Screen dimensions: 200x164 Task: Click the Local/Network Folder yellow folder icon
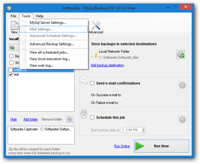(94, 54)
